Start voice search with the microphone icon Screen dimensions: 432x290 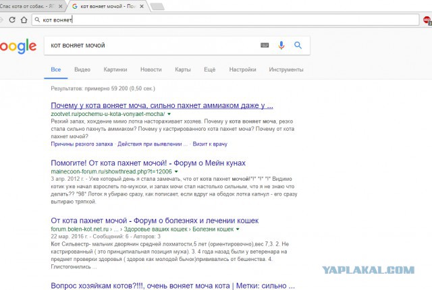point(281,45)
